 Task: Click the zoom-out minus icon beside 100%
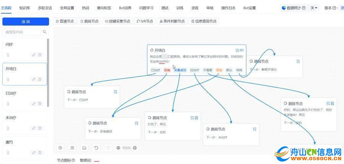click(118, 148)
